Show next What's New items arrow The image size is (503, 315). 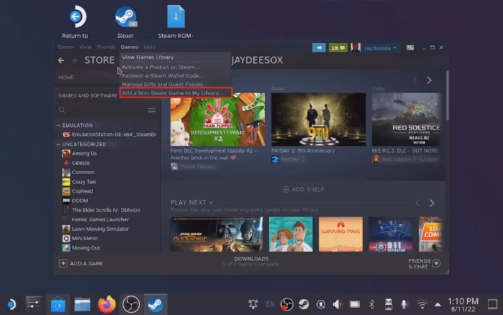point(429,80)
